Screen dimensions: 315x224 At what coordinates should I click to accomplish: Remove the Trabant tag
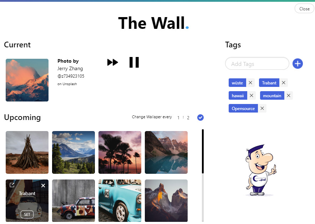(284, 83)
